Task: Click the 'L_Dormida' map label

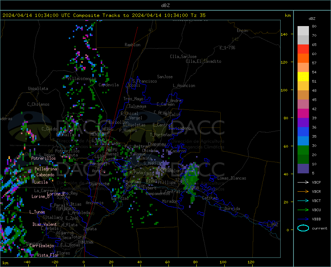Action: click(229, 209)
